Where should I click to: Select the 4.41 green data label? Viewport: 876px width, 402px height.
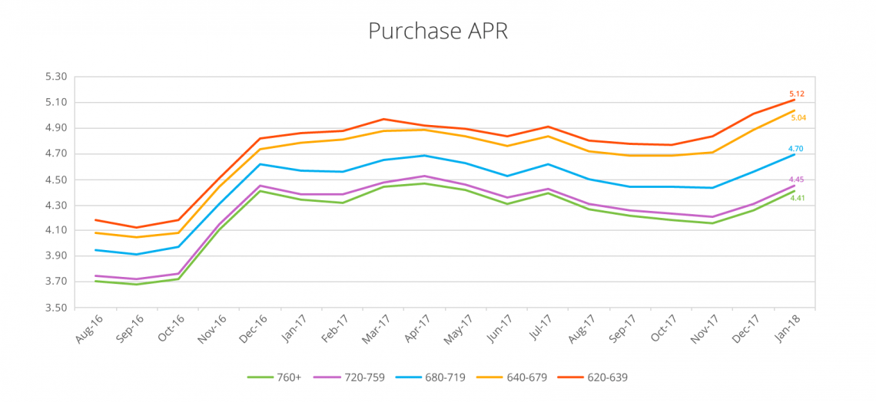pyautogui.click(x=797, y=198)
